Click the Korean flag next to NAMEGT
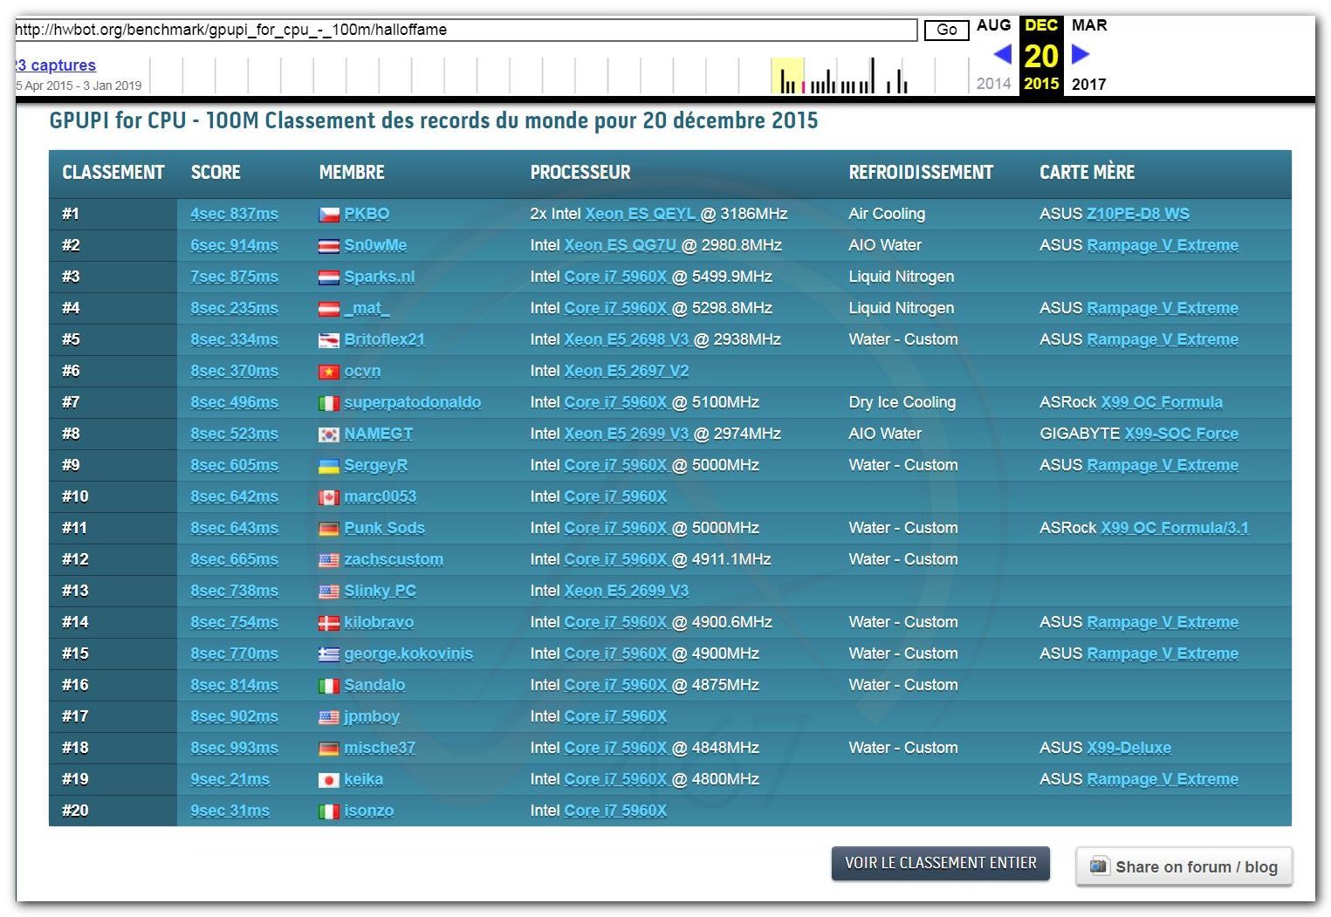 pos(328,435)
